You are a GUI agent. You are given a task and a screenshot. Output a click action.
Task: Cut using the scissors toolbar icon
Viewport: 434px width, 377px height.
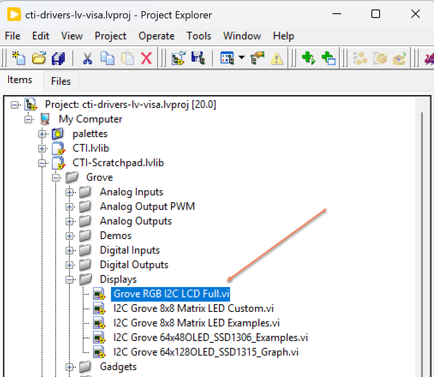87,58
